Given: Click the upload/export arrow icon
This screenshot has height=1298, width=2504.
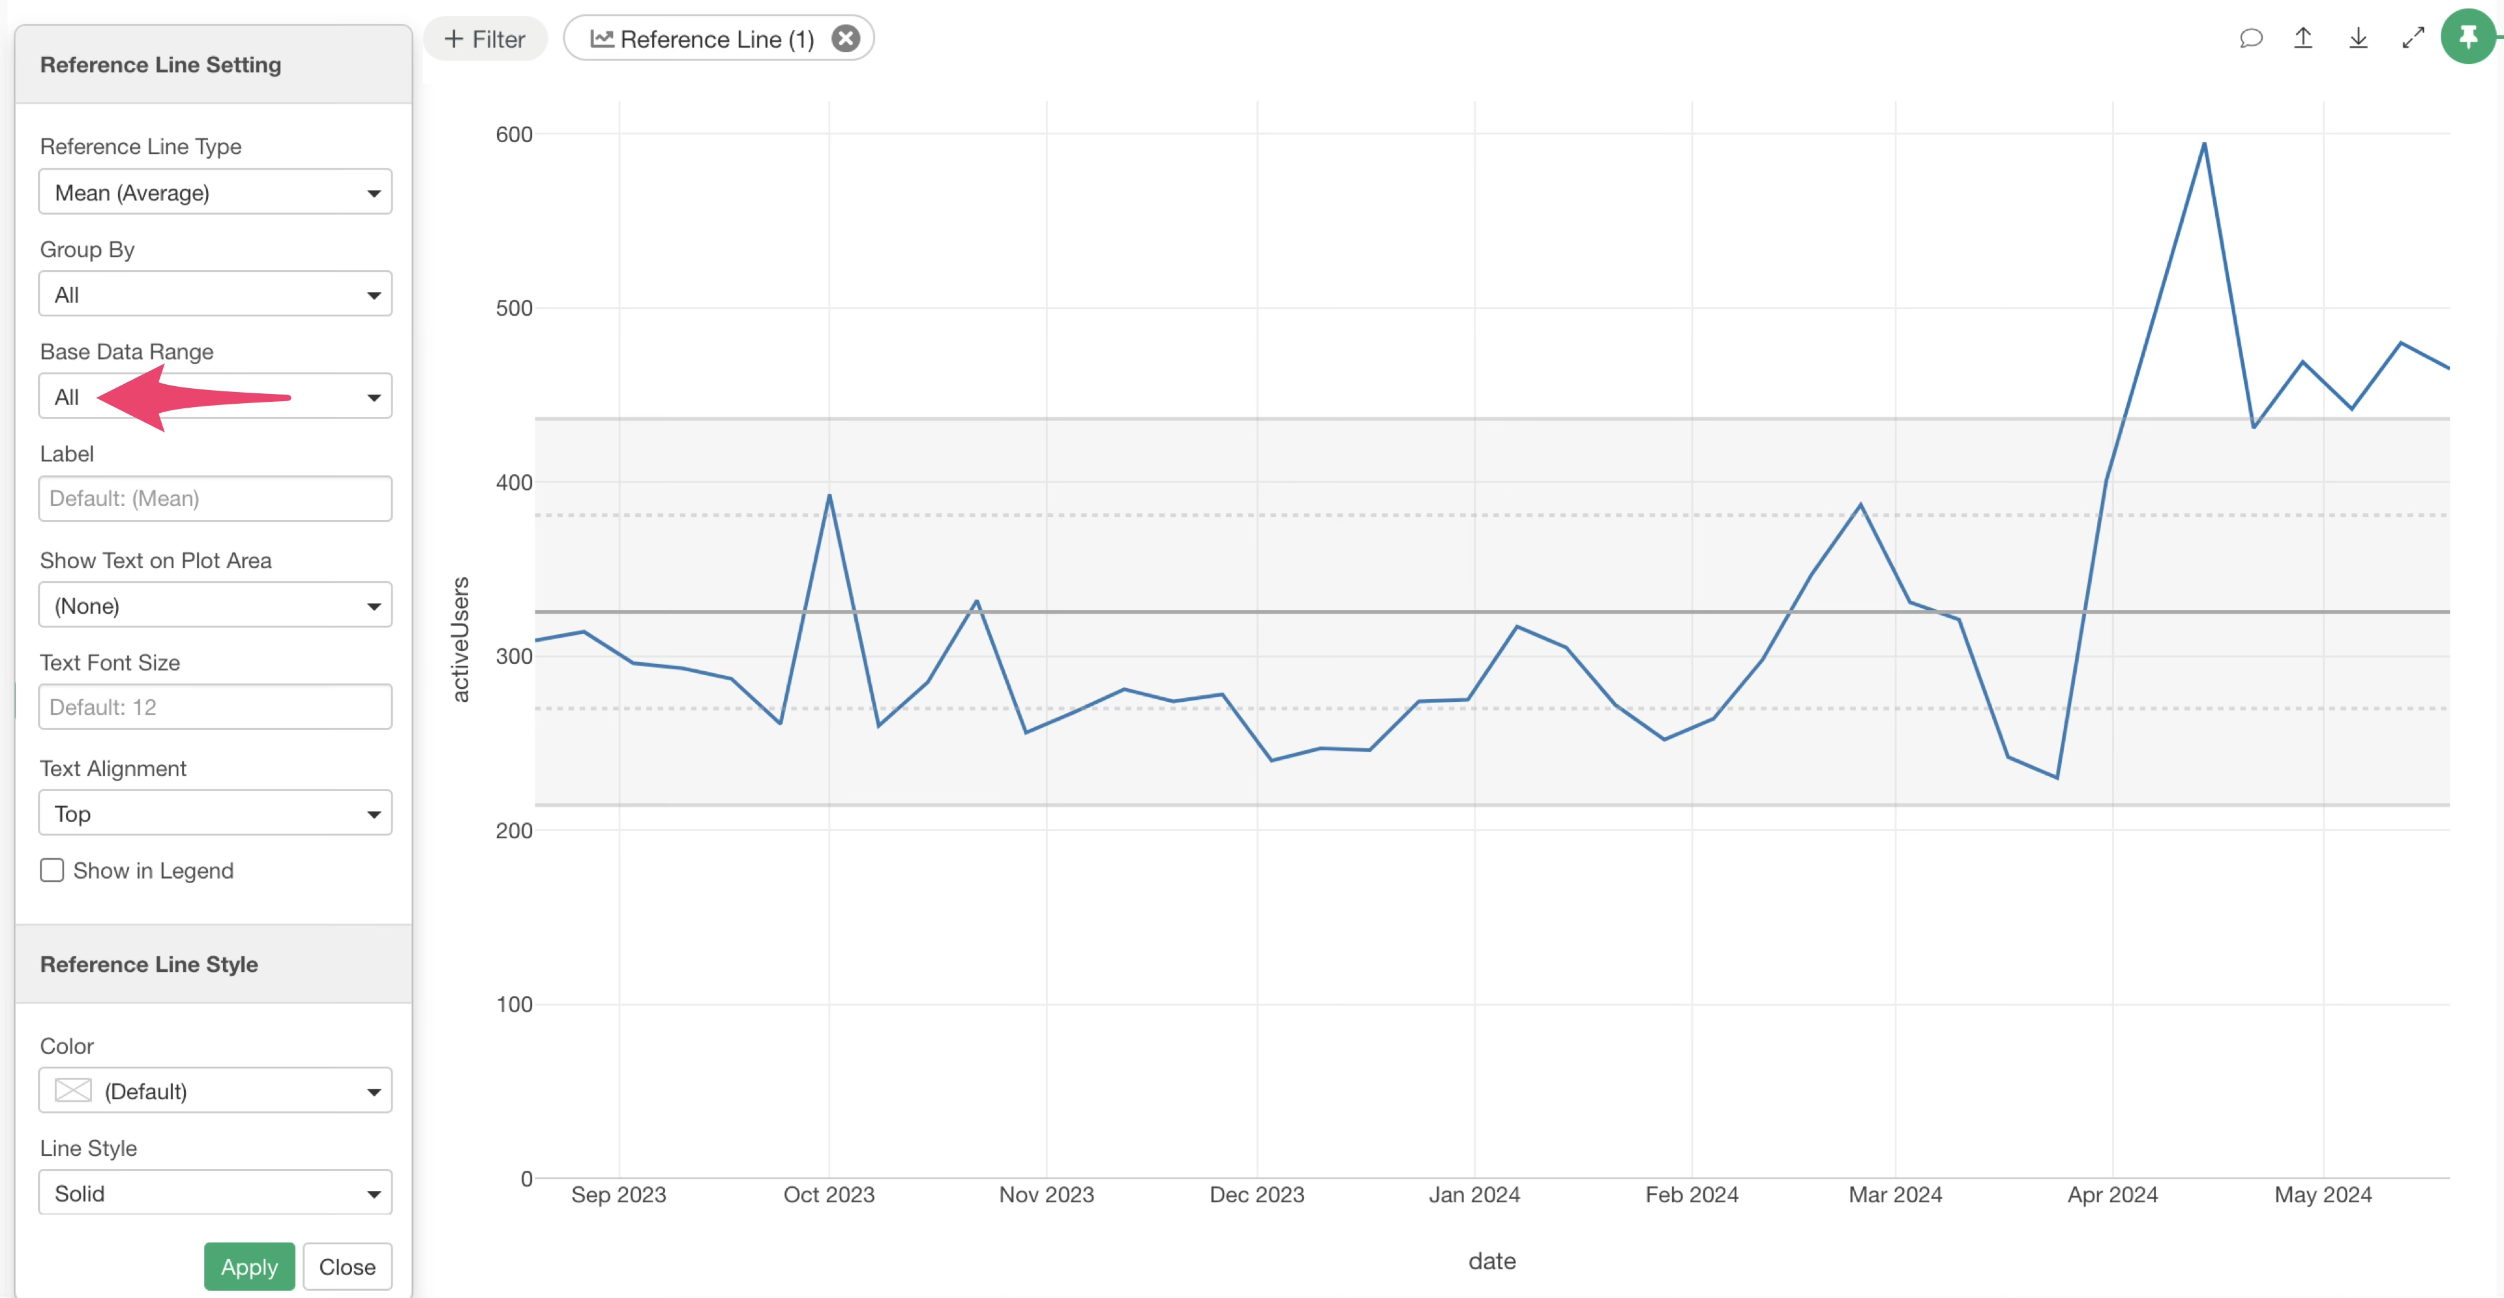Looking at the screenshot, I should [x=2303, y=39].
